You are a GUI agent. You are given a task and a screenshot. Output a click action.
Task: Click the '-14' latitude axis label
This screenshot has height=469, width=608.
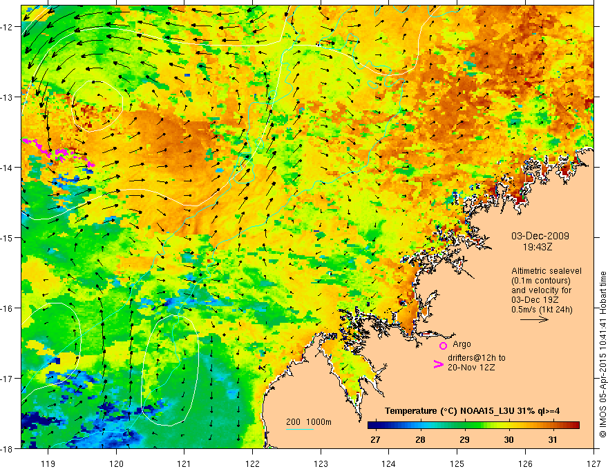pos(7,168)
